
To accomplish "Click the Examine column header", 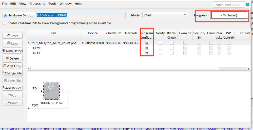I will pos(185,35).
